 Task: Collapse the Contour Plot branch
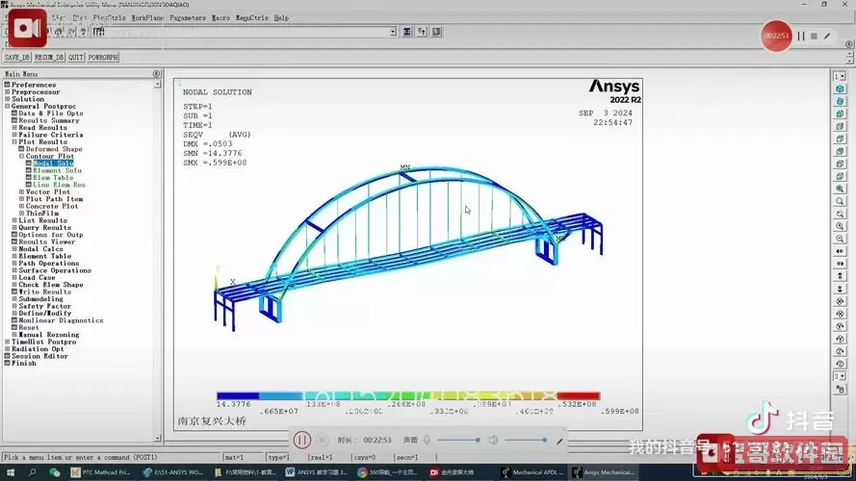pos(22,156)
